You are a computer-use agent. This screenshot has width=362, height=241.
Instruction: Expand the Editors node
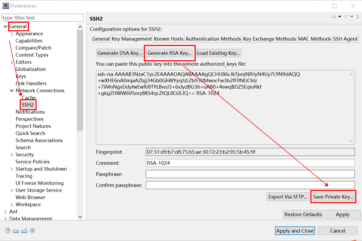[12, 62]
